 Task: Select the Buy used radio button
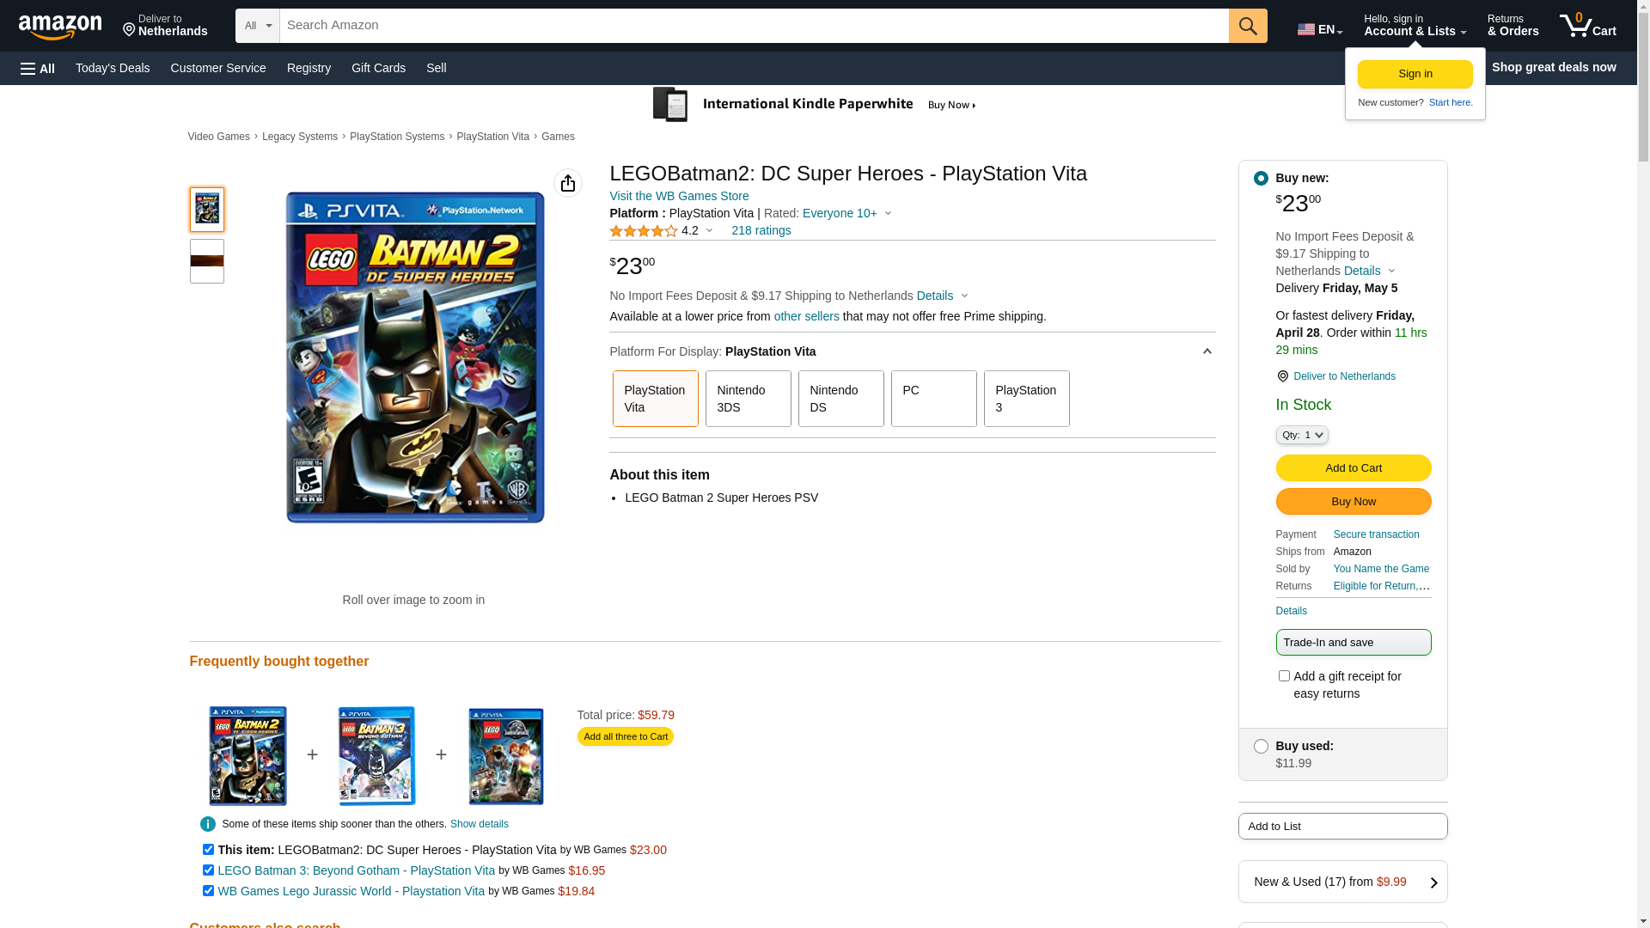(x=1260, y=747)
